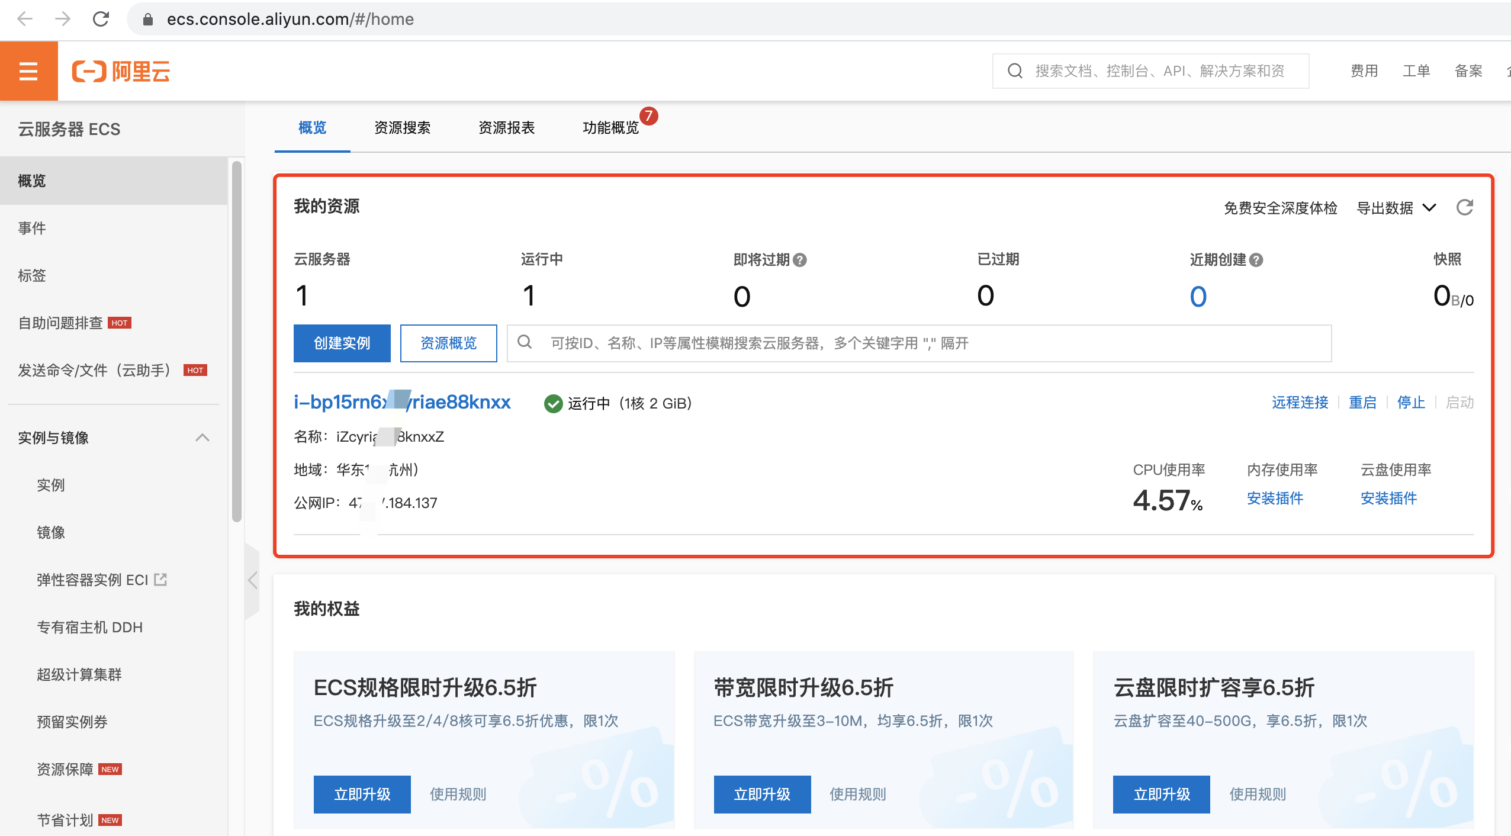Switch to the 资源搜索 tab
Viewport: 1511px width, 836px height.
click(403, 127)
